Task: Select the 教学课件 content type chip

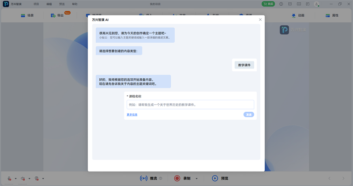Action: [x=244, y=65]
